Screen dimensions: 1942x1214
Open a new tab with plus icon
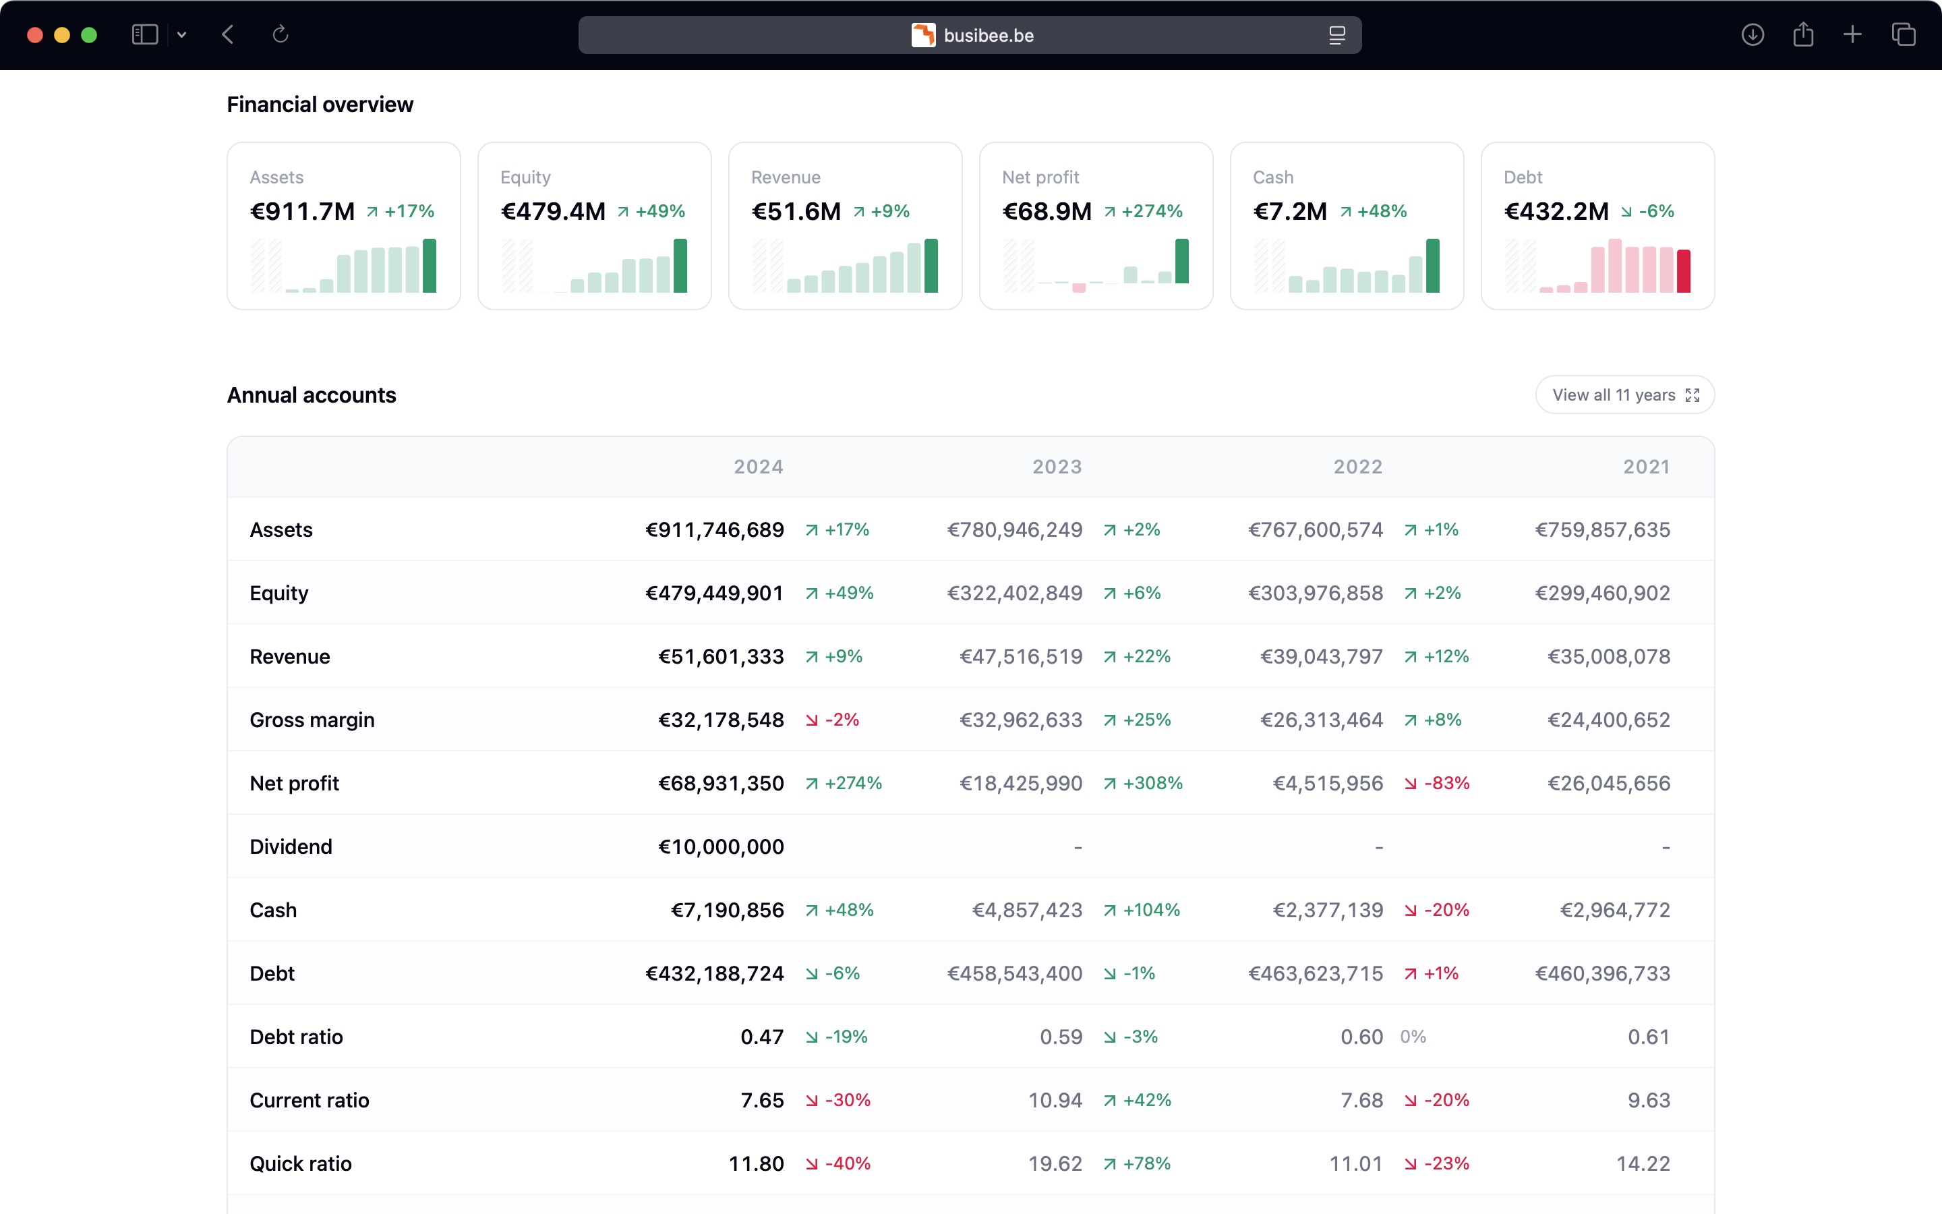[x=1852, y=34]
